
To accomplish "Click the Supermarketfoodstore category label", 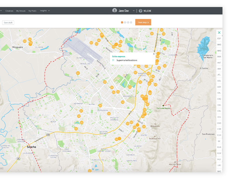I will coord(127,60).
